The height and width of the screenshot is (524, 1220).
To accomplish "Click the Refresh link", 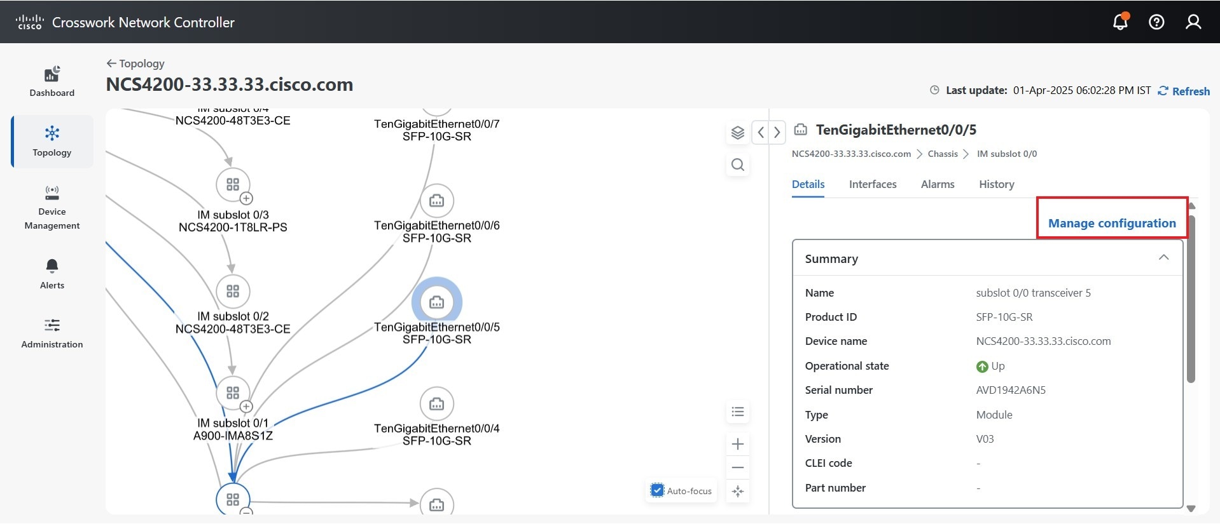I will 1184,91.
